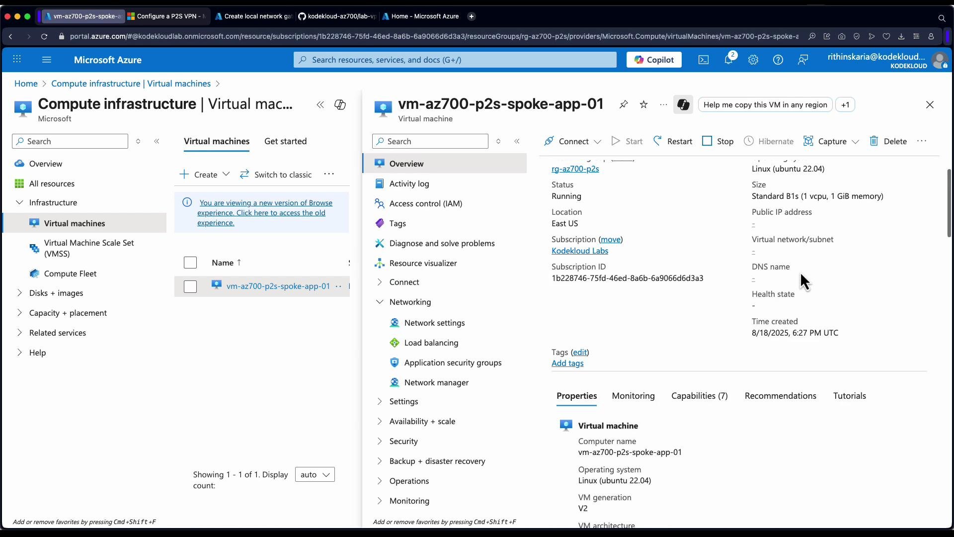Select all VMs with header checkbox

(x=190, y=263)
